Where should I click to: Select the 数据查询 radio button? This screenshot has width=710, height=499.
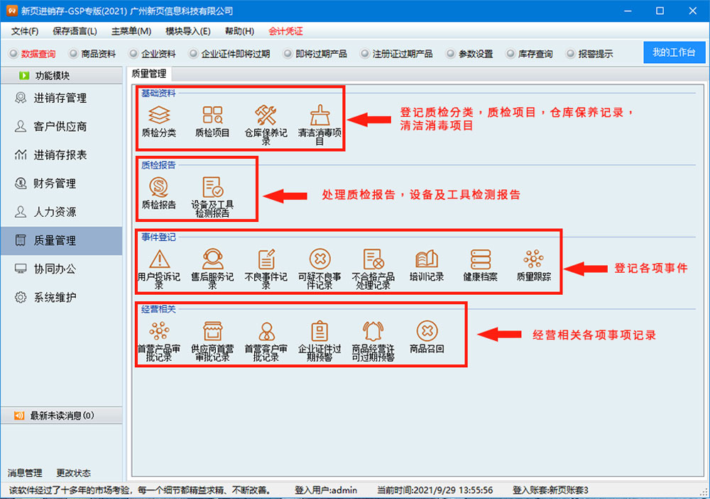(13, 54)
